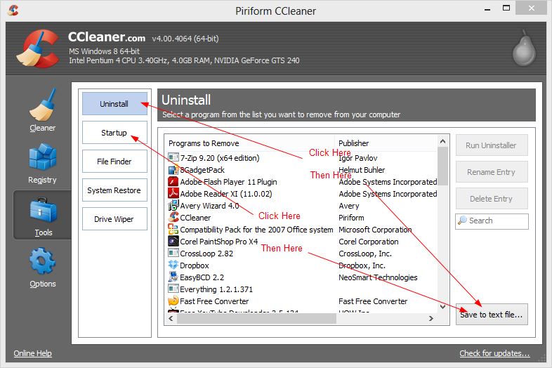This screenshot has height=368, width=552.
Task: Click the Delete Entry button
Action: pyautogui.click(x=492, y=199)
